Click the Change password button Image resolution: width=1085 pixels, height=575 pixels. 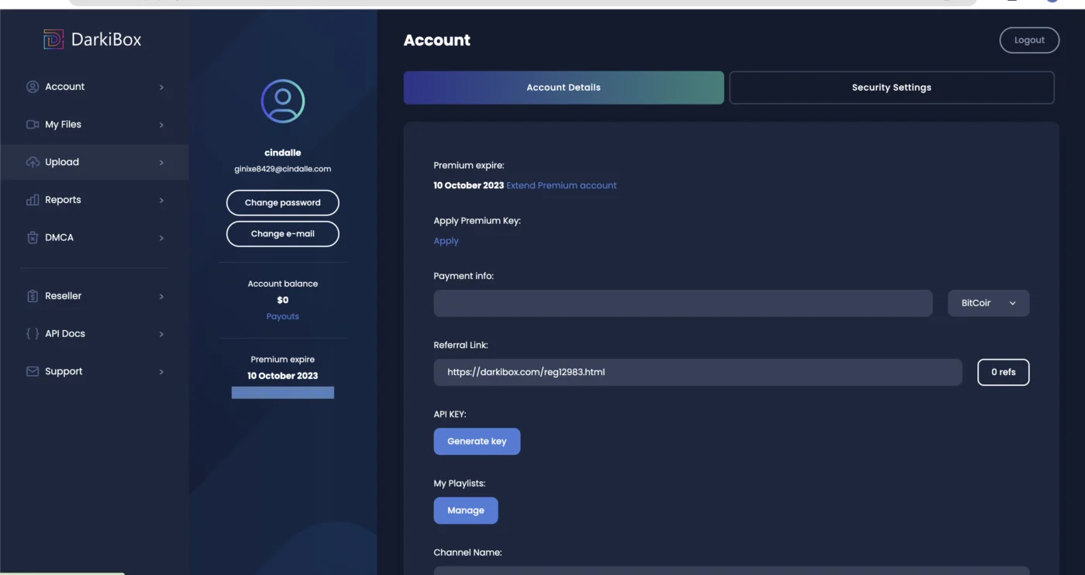point(283,202)
